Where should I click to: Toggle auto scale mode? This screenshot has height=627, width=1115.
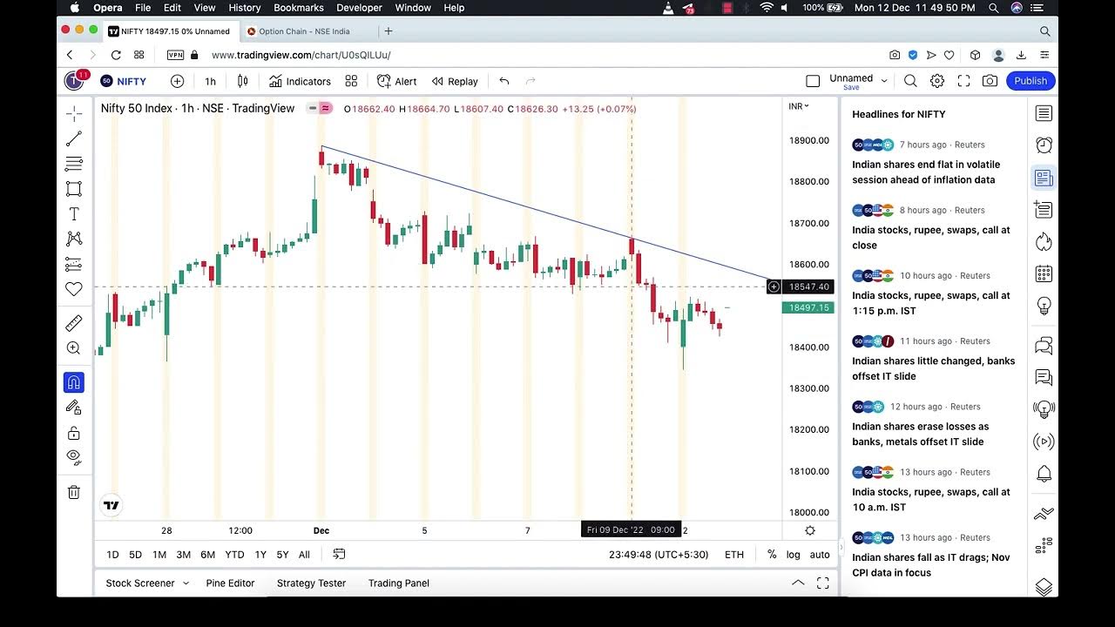pyautogui.click(x=820, y=555)
